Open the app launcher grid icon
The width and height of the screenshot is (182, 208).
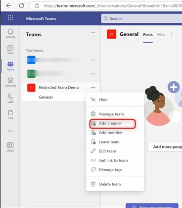coord(10,18)
